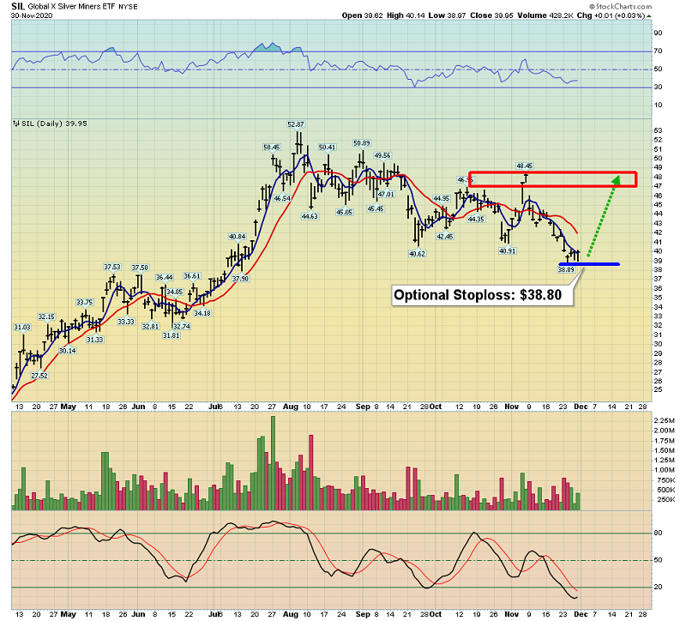This screenshot has width=686, height=621.
Task: Click the SIL (Daily) 39.95 legend
Action: (x=54, y=124)
